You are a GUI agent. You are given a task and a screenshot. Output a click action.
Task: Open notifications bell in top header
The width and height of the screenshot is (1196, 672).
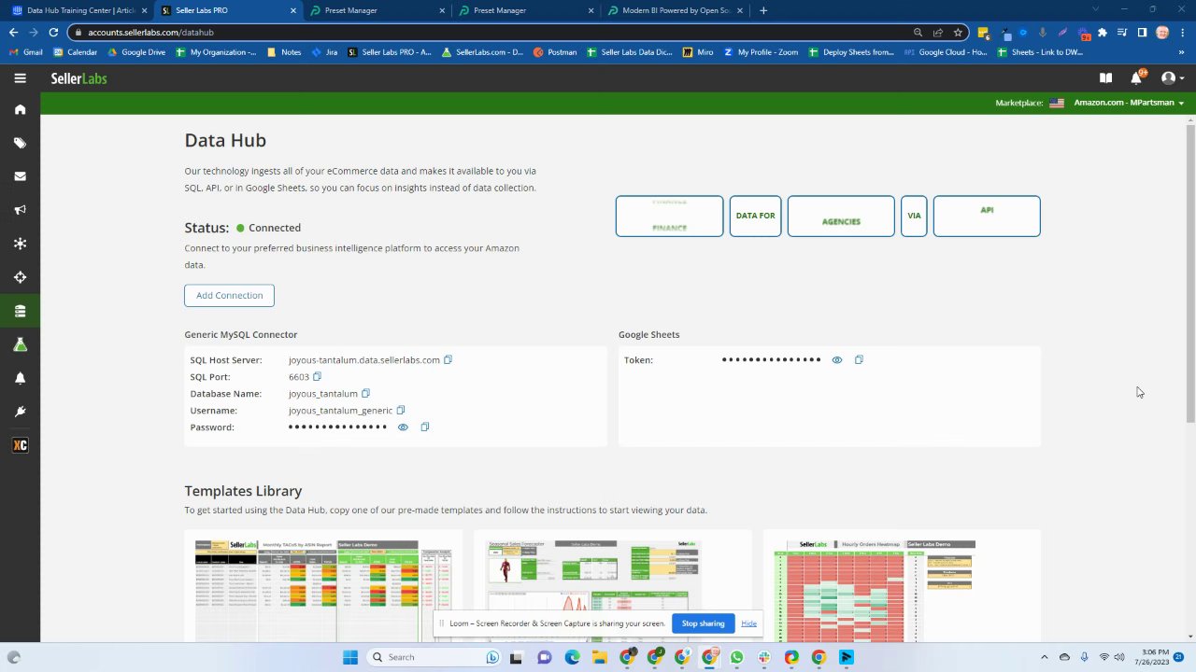(x=1136, y=78)
